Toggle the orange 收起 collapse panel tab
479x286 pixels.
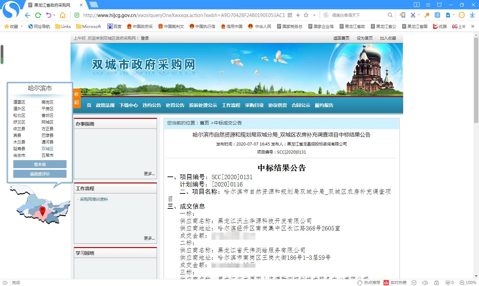point(77,98)
